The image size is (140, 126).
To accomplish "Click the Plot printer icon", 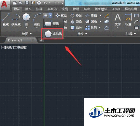I will [39, 3].
